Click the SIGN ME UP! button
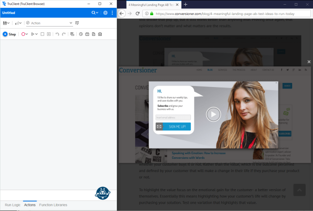 (x=173, y=127)
